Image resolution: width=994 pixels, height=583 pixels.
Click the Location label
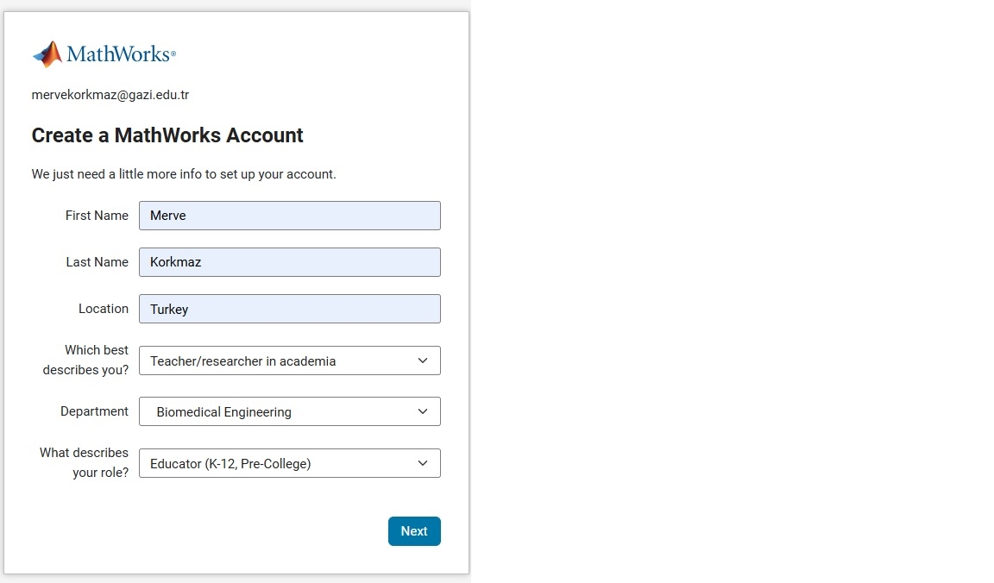click(x=104, y=309)
